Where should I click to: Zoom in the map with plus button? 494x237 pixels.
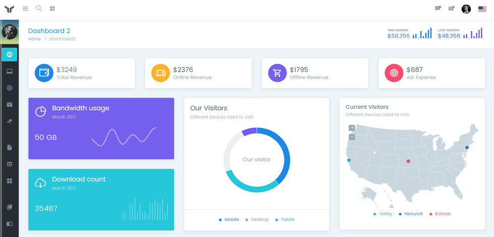pos(352,128)
